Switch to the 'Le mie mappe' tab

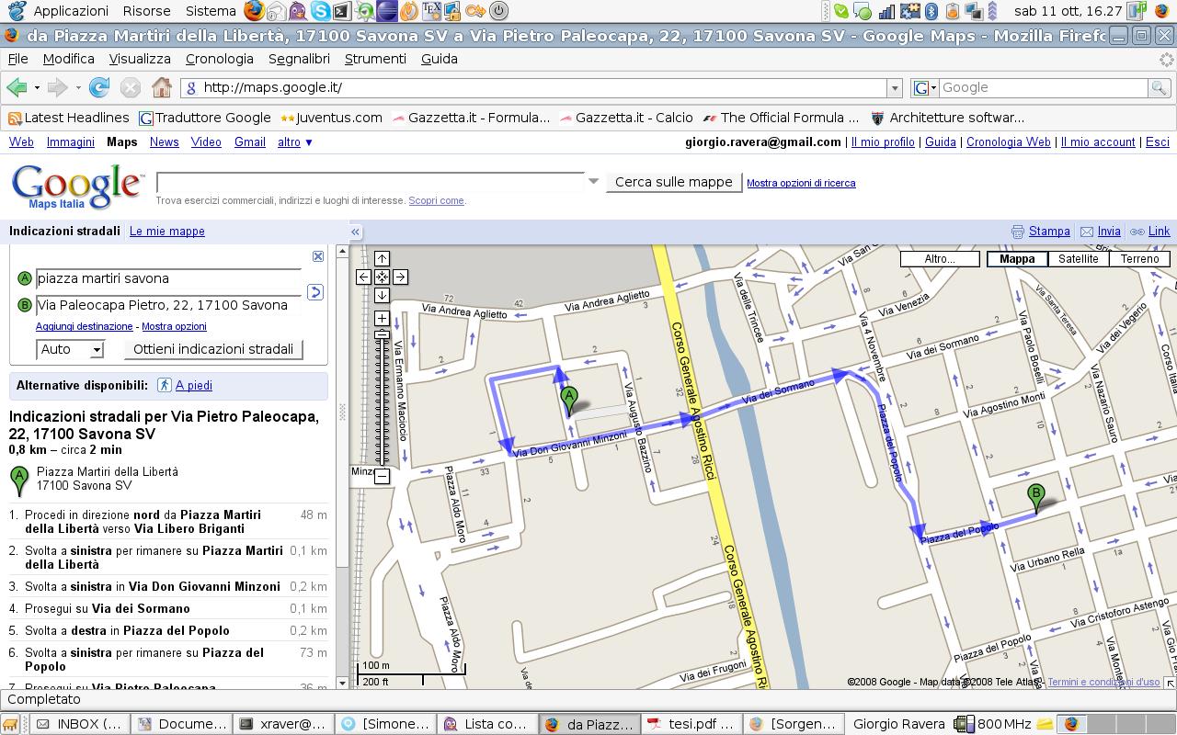tap(166, 232)
